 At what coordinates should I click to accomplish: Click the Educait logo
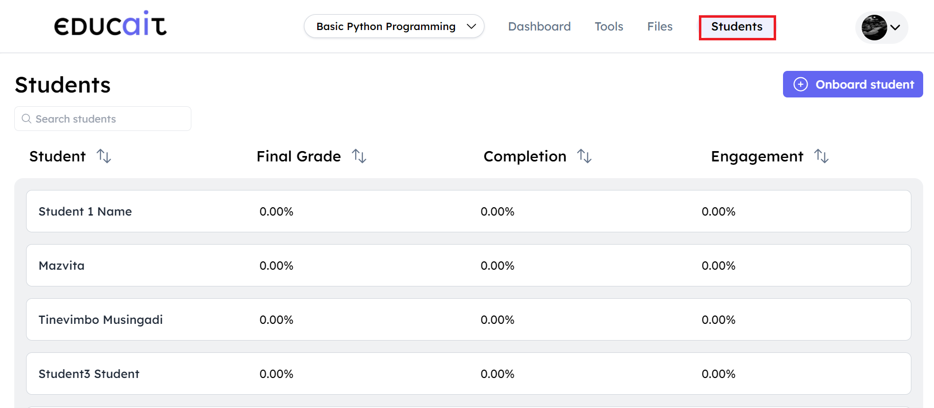click(x=110, y=24)
